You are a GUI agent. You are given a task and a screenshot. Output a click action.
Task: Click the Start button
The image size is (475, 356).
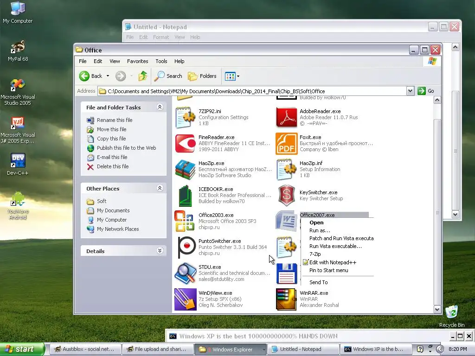point(22,349)
